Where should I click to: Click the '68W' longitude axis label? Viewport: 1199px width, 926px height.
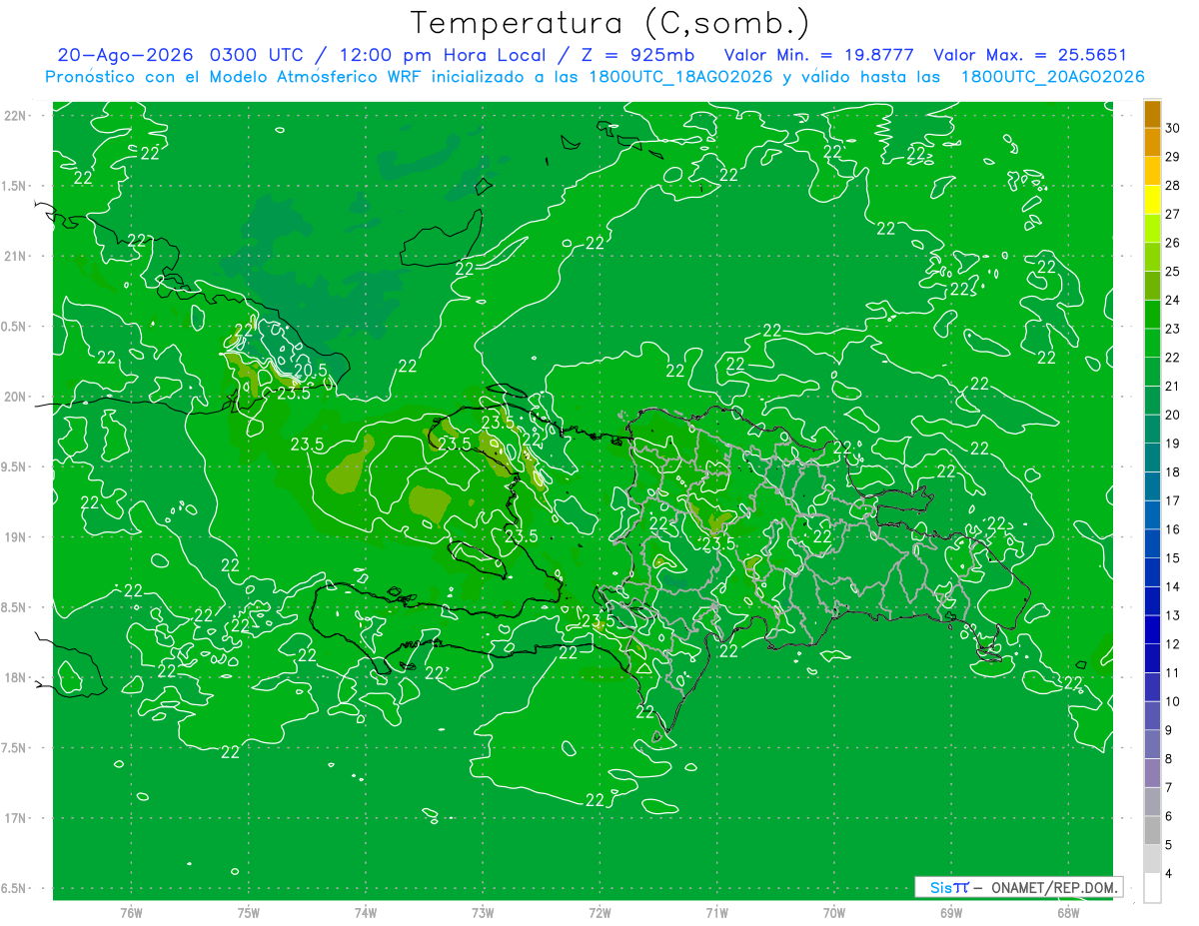click(1068, 913)
